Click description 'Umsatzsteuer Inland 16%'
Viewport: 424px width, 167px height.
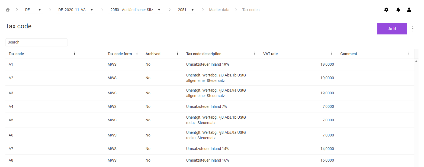tap(208, 160)
